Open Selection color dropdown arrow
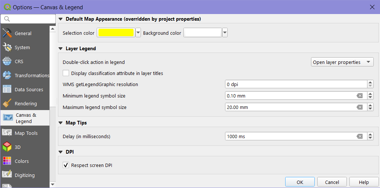This screenshot has height=188, width=380. [x=138, y=33]
